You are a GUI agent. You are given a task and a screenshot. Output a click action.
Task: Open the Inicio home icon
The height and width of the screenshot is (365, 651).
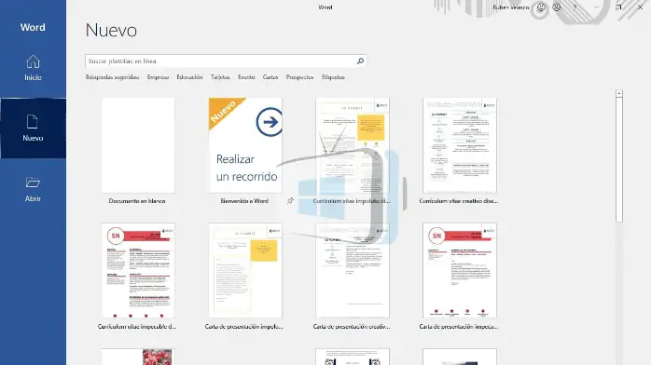[33, 61]
